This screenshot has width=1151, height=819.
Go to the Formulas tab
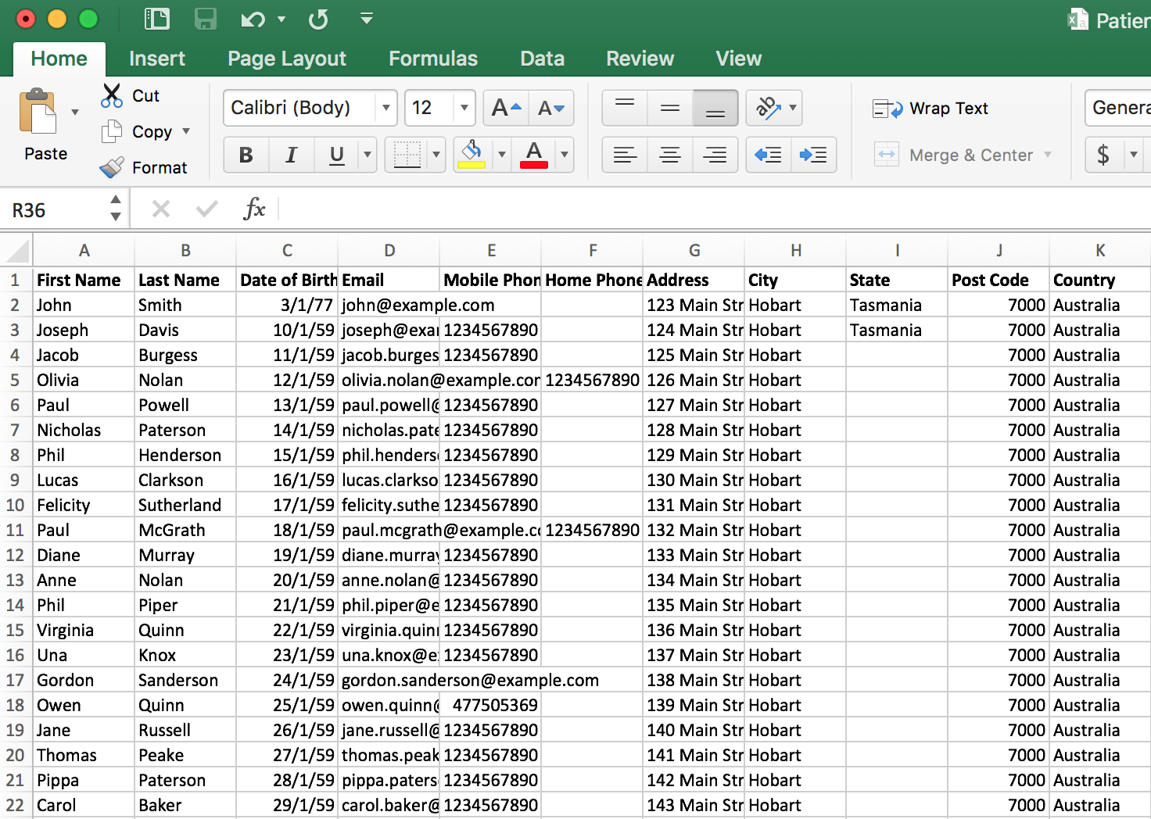433,59
